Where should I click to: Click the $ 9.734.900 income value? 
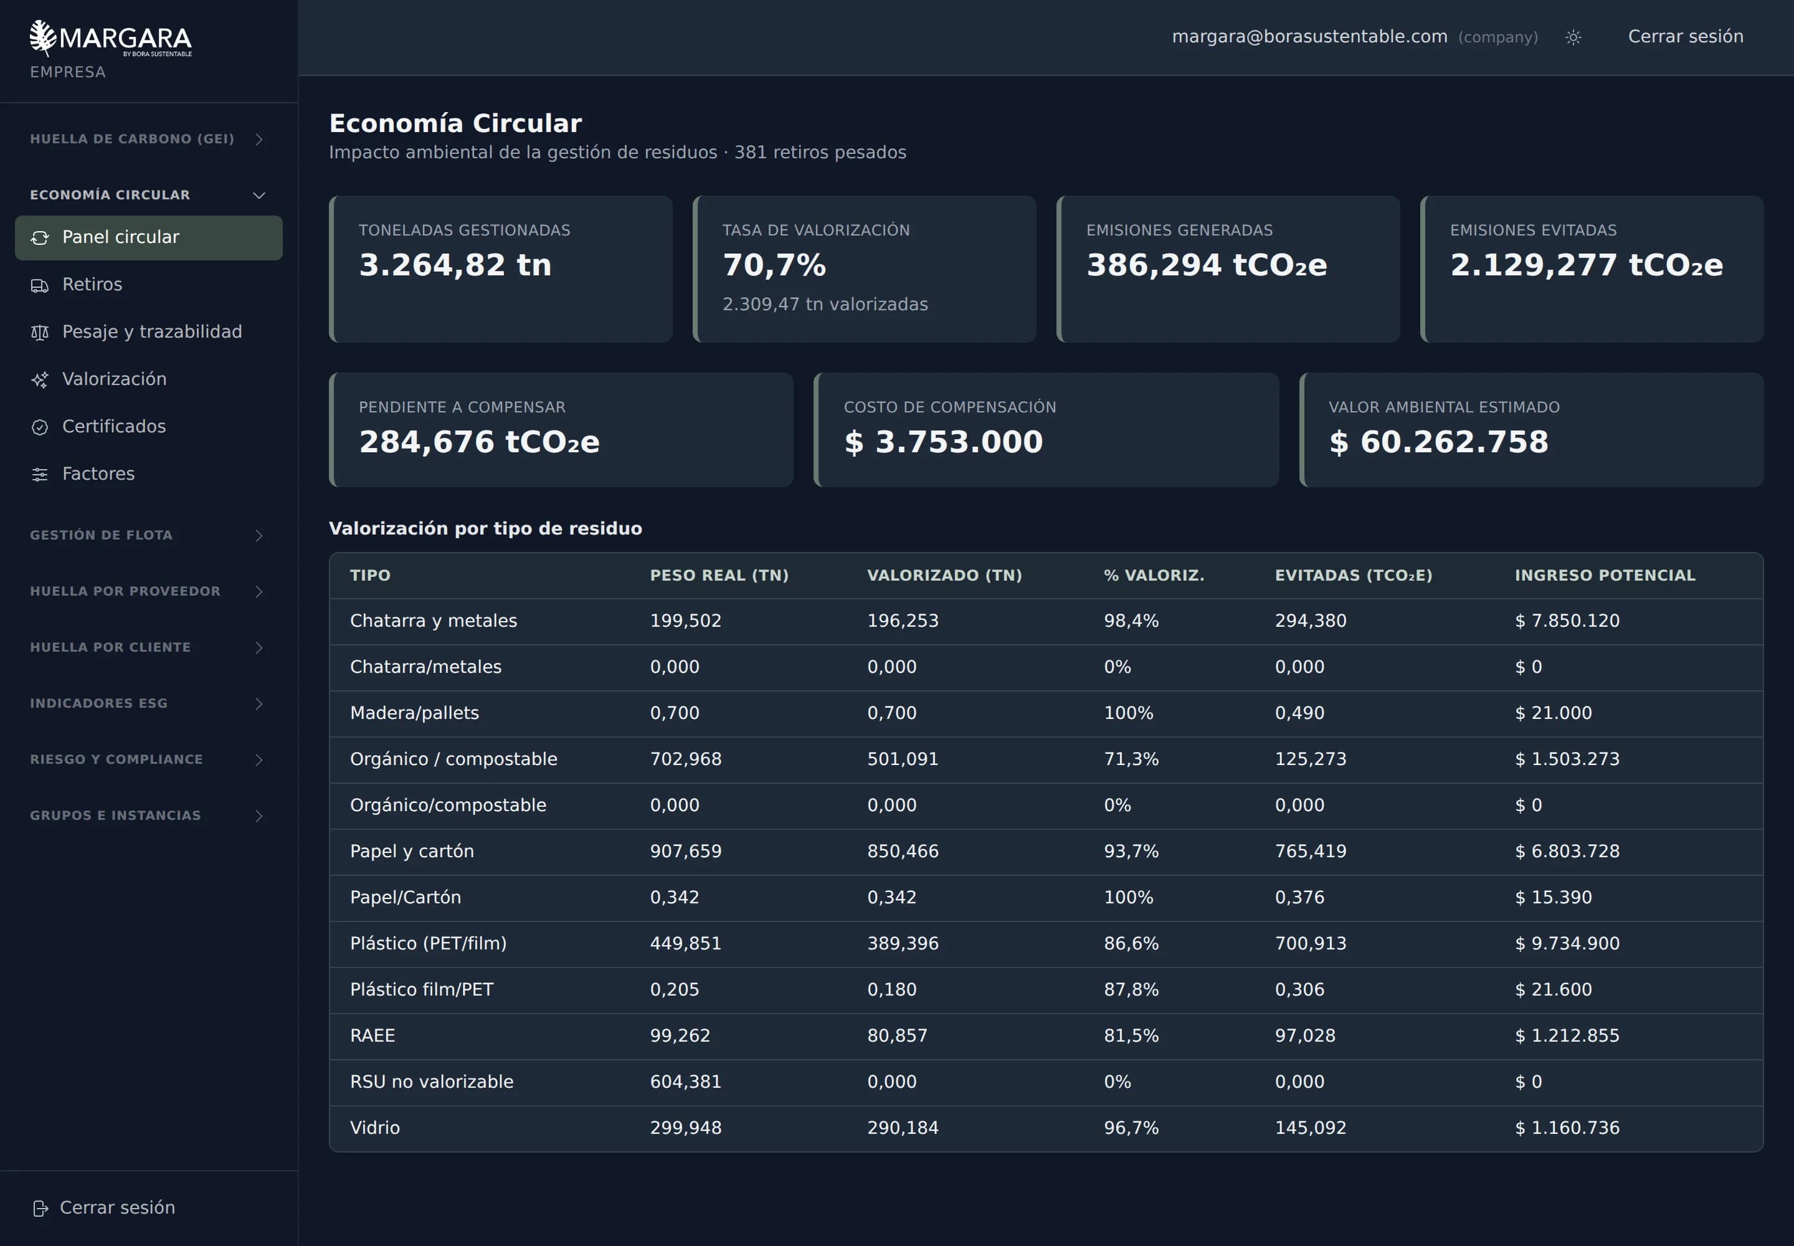(x=1567, y=944)
